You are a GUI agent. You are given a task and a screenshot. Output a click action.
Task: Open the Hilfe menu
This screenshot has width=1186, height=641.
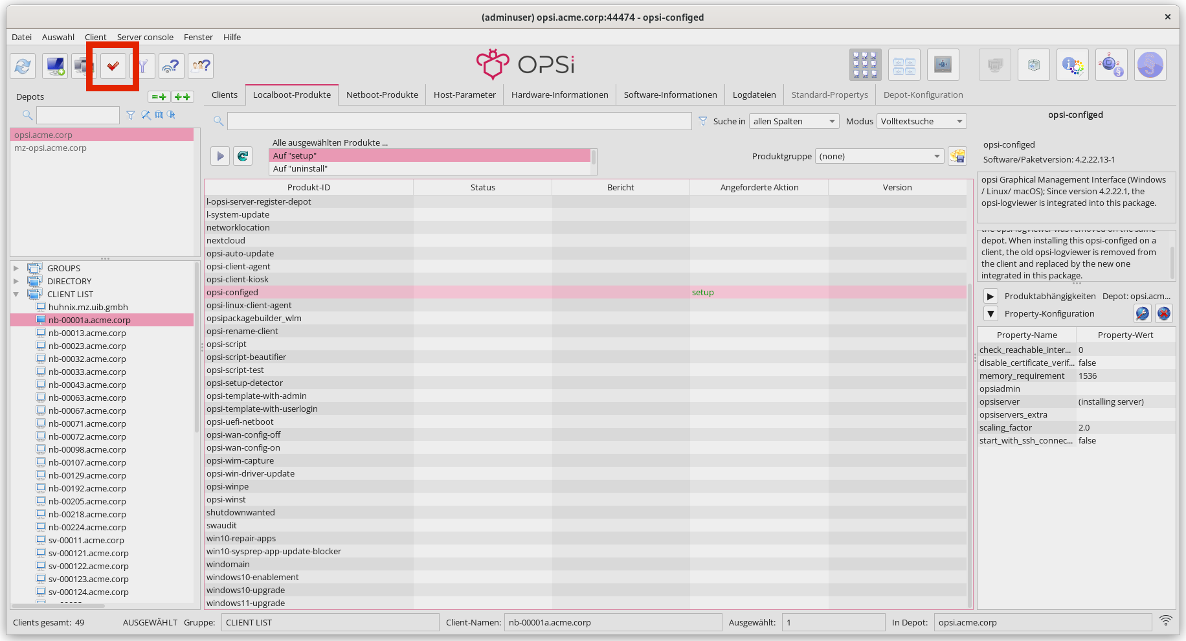[x=232, y=37]
